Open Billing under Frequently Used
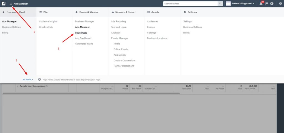The height and width of the screenshot is (133, 284). [x=5, y=33]
